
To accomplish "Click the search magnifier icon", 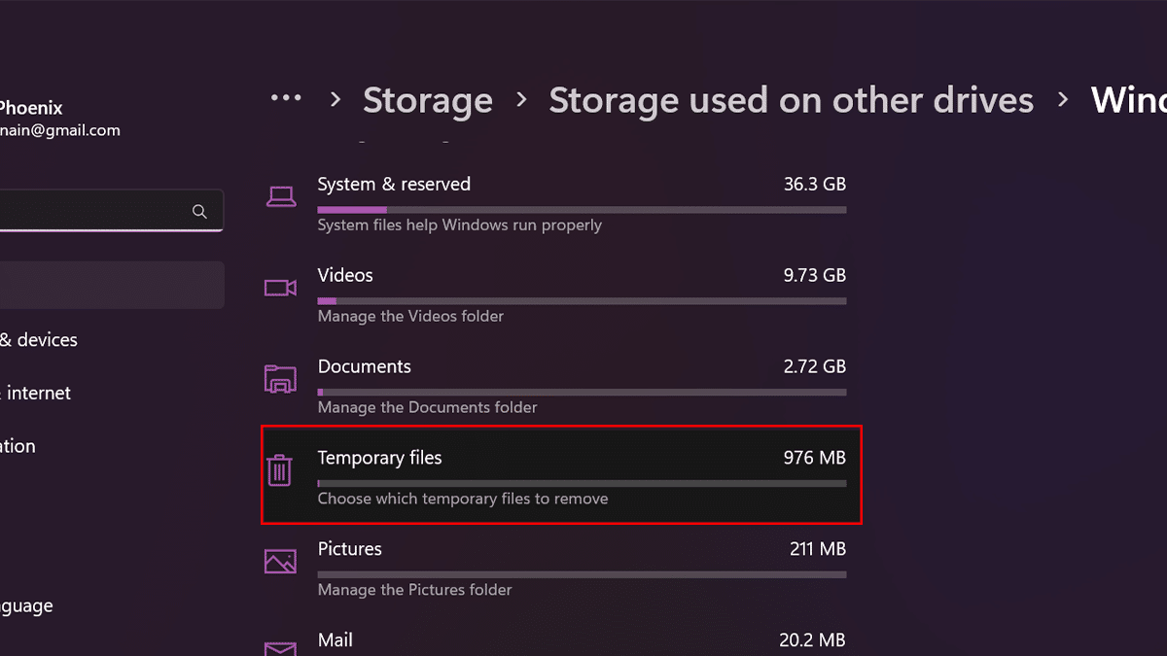I will tap(199, 212).
